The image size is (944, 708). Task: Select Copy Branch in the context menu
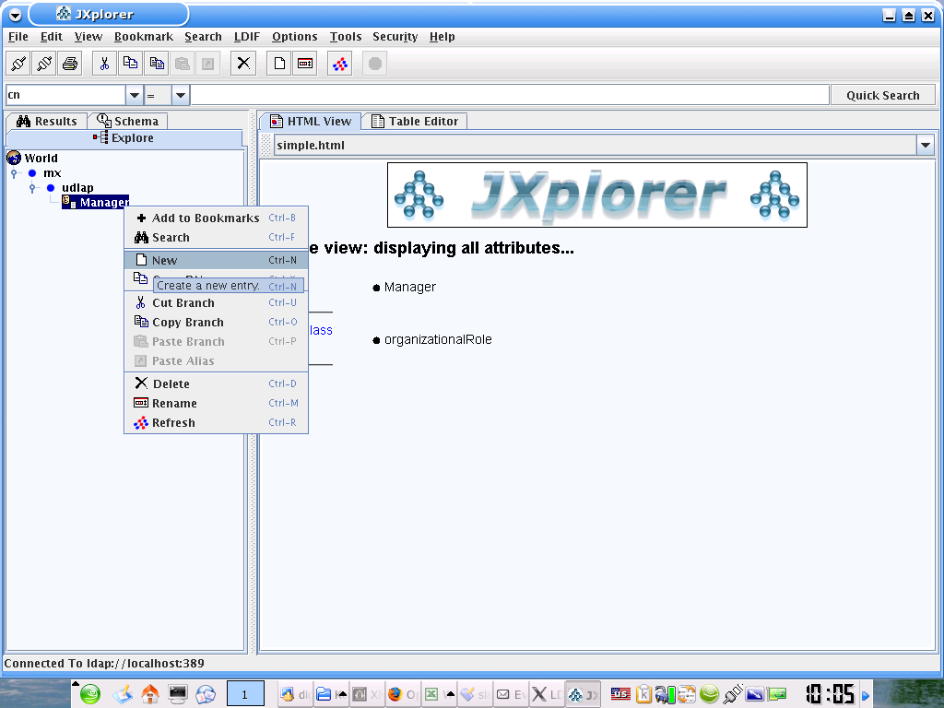187,322
